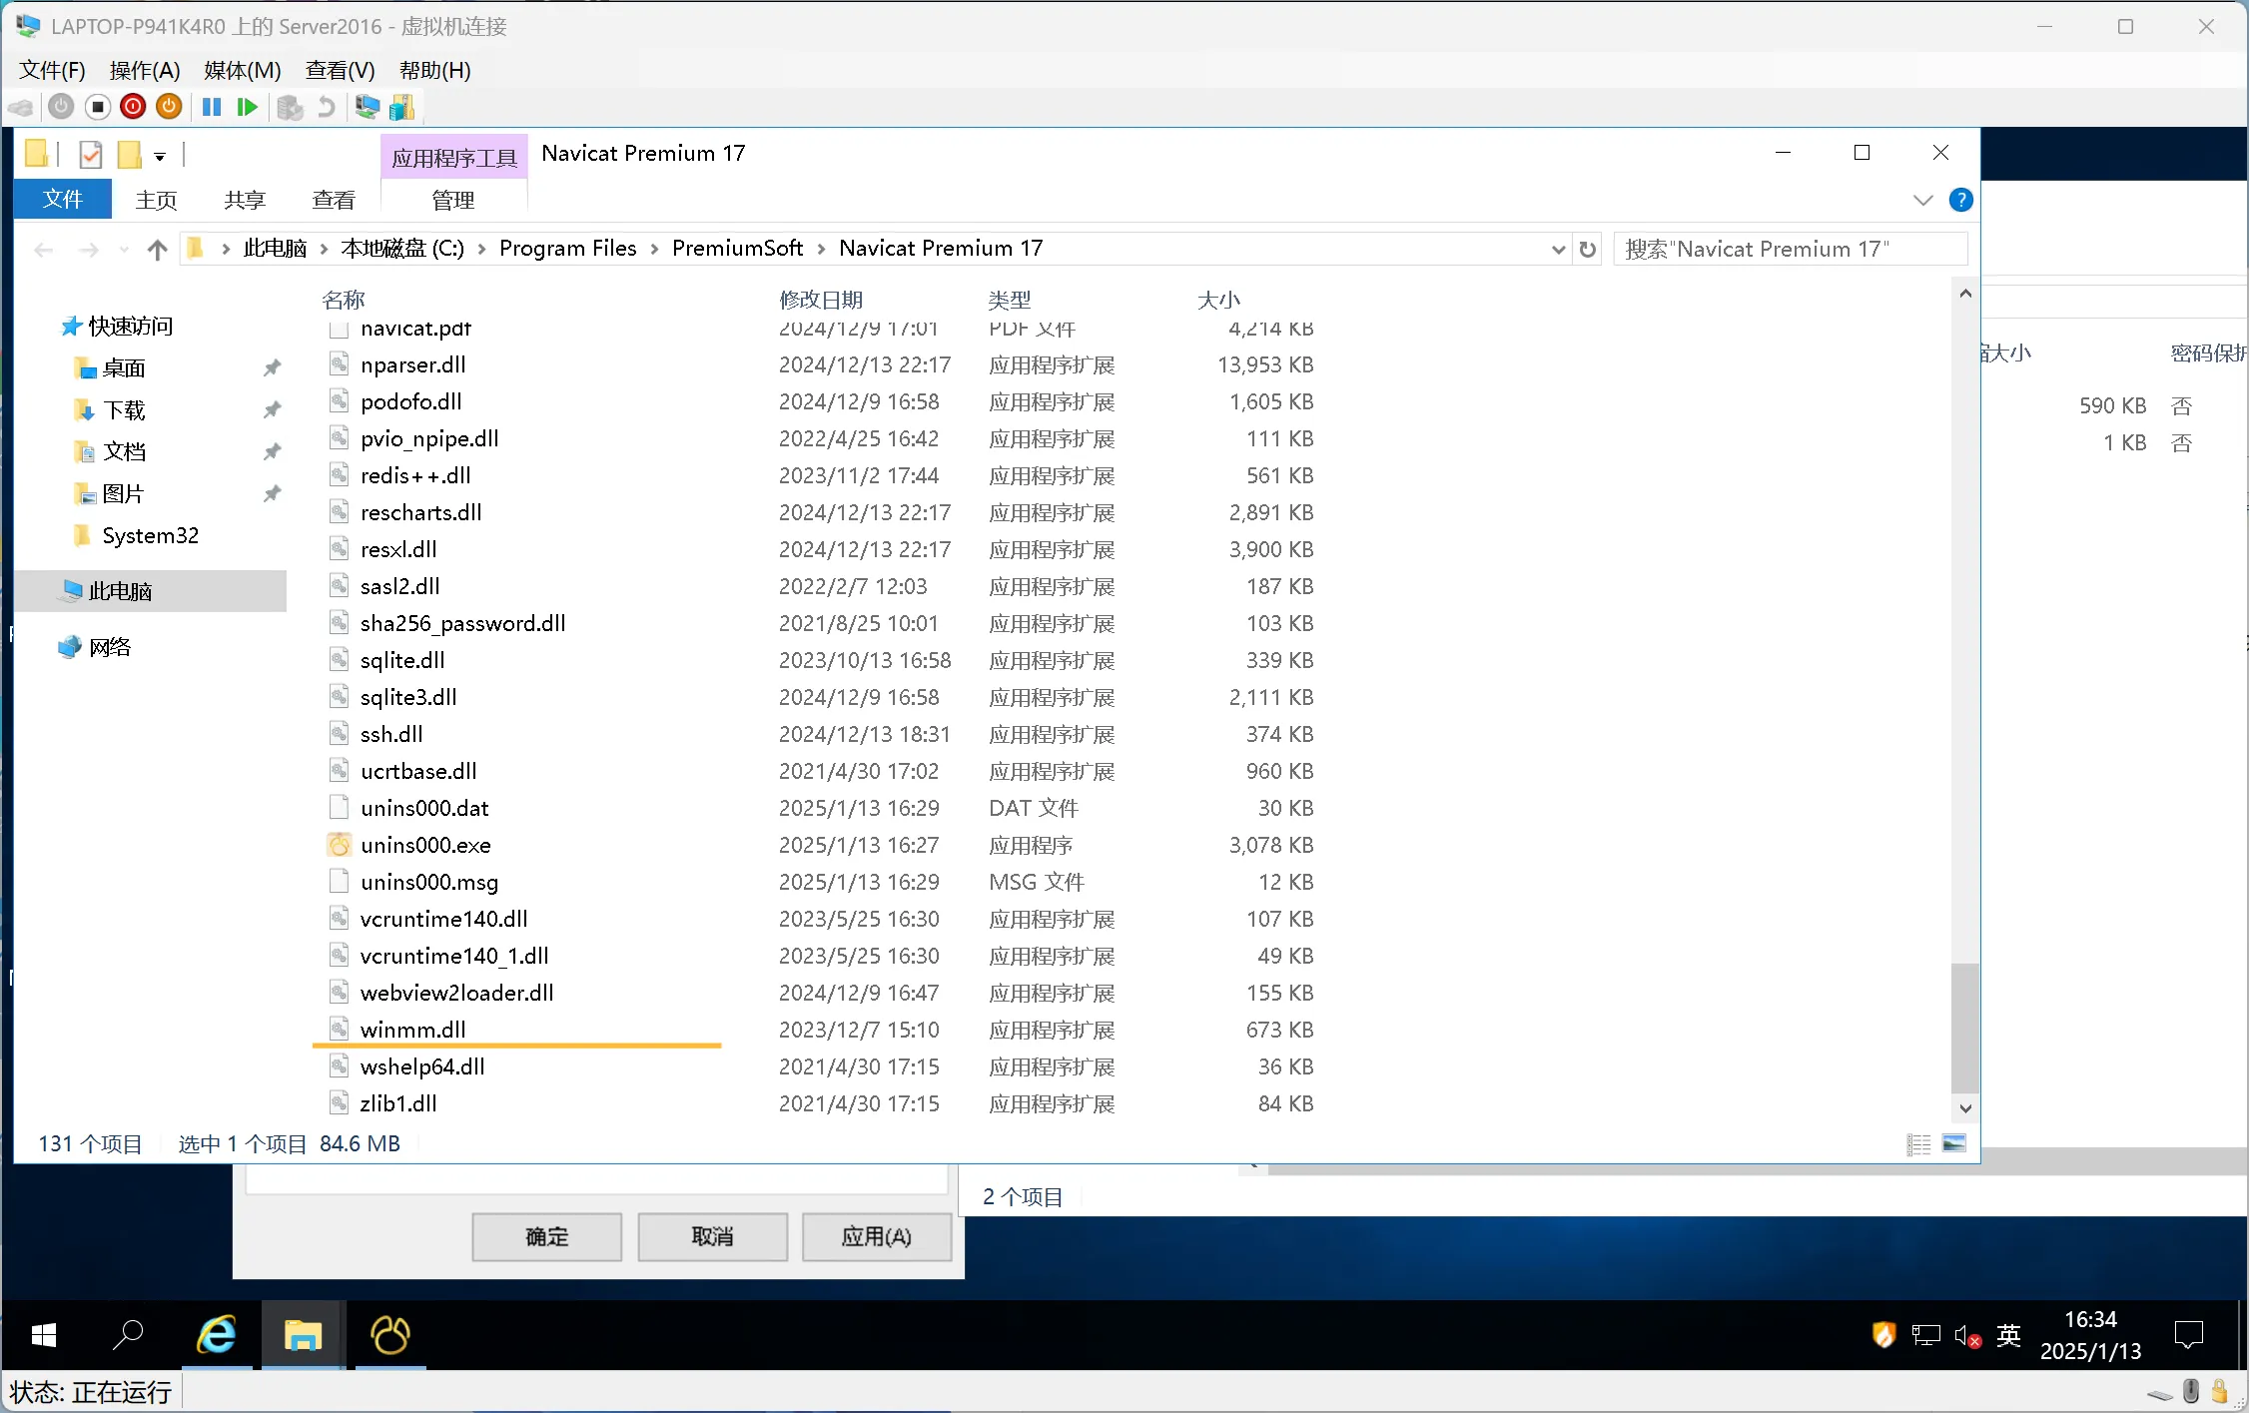Click the Hyper-V Turn Off VM button

(x=98, y=107)
